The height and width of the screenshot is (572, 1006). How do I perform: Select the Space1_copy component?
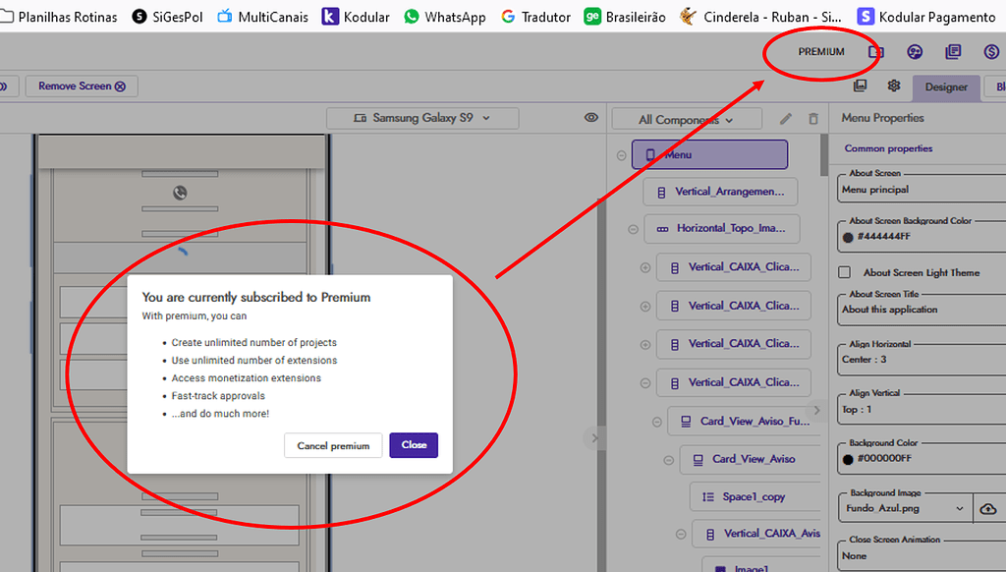coord(755,497)
